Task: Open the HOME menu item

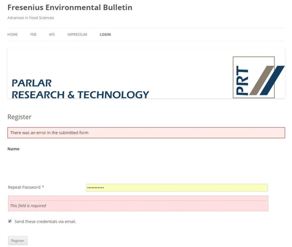Action: pyautogui.click(x=12, y=34)
